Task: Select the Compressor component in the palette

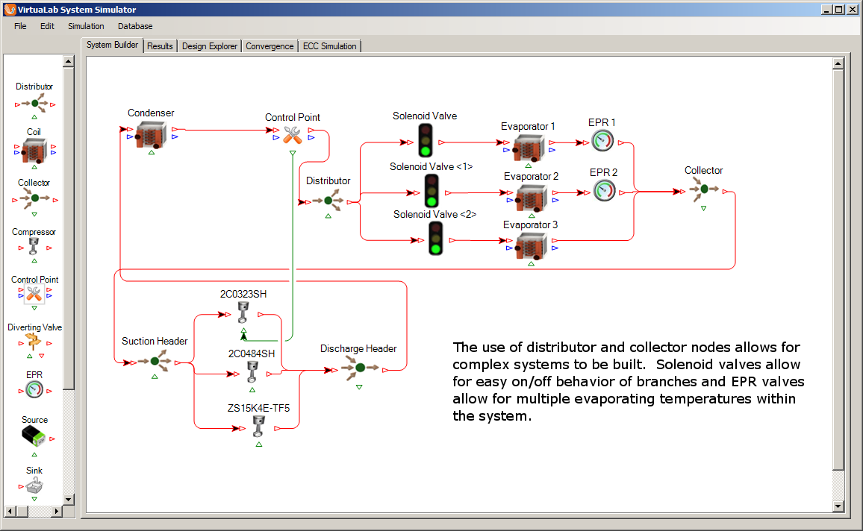Action: pyautogui.click(x=34, y=248)
